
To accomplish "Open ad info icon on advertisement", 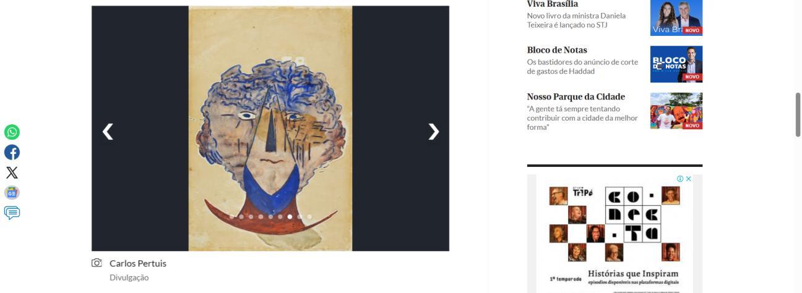I will [680, 179].
